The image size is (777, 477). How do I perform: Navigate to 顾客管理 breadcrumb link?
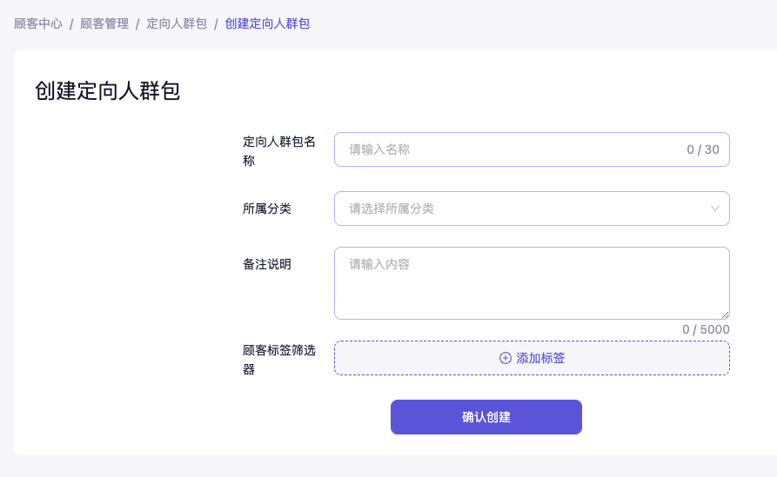point(104,23)
